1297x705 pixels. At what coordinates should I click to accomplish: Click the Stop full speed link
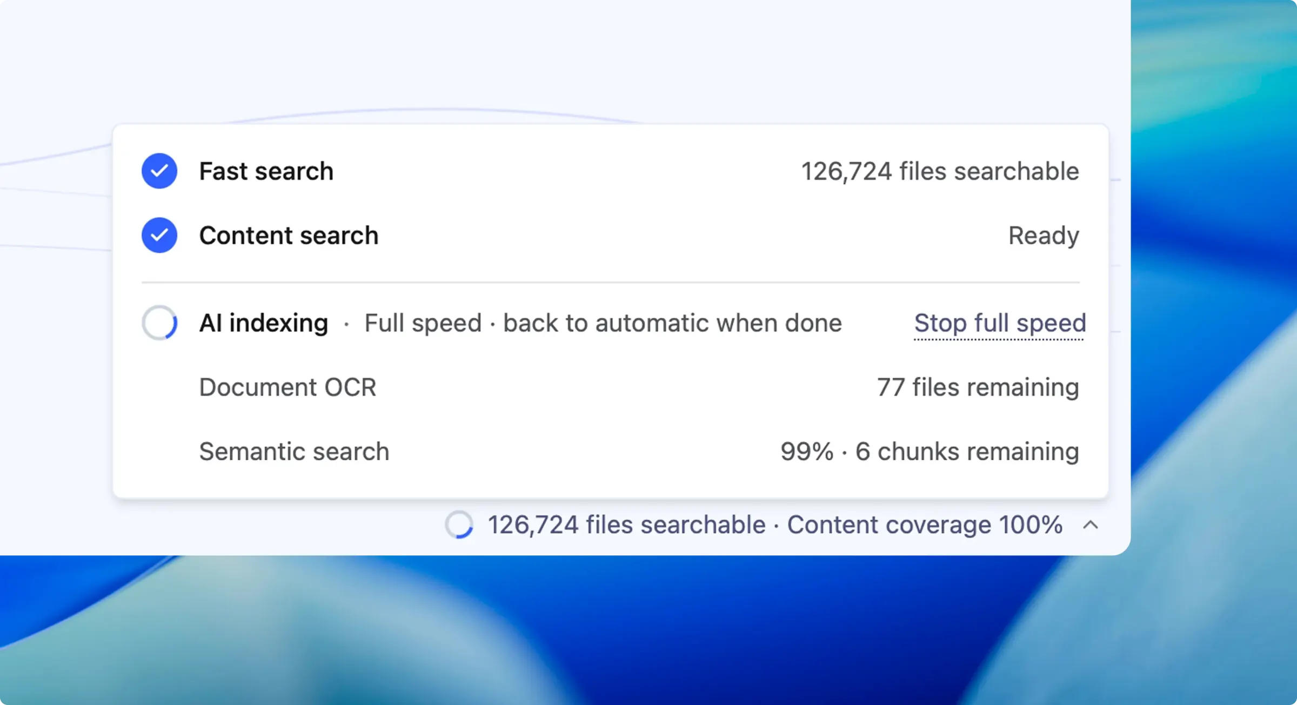click(x=1000, y=324)
